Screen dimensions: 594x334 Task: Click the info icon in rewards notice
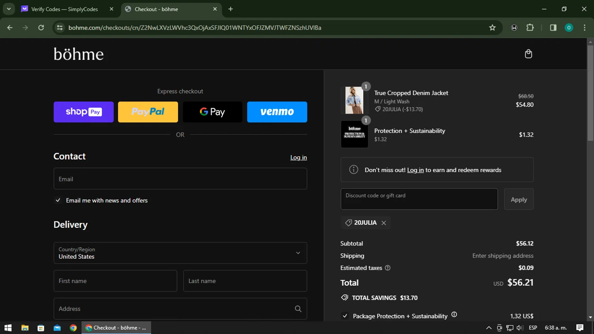(354, 170)
